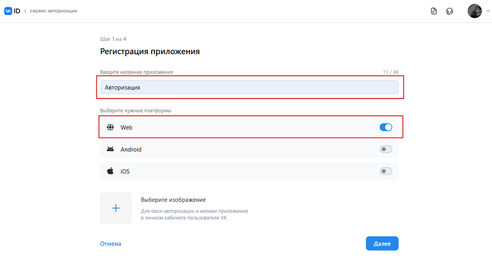Viewport: 492px width, 265px height.
Task: Enable the iOS platform toggle
Action: click(386, 171)
